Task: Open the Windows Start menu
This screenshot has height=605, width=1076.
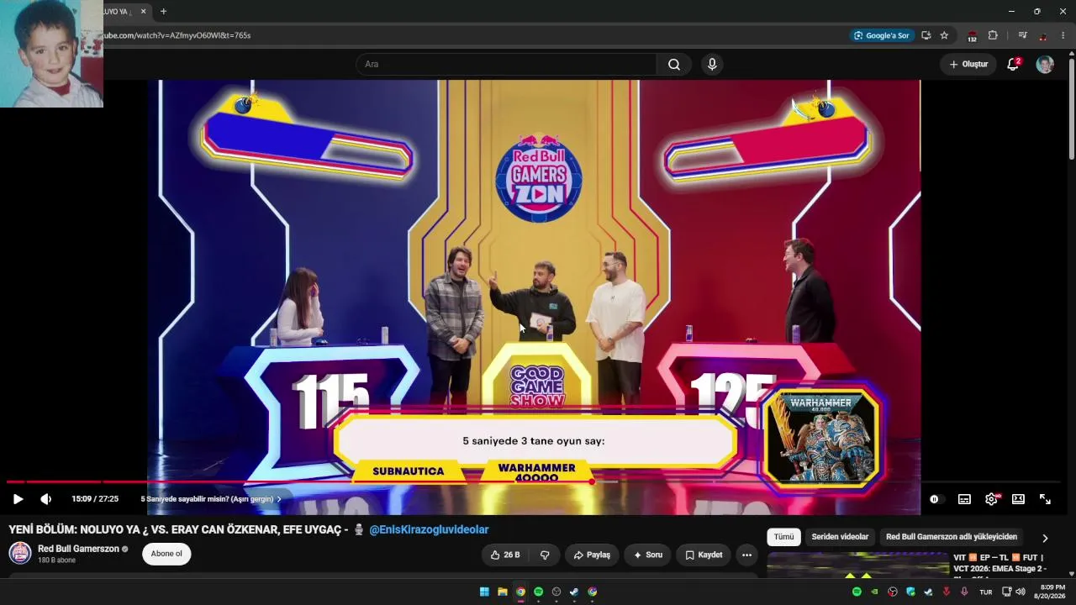Action: coord(484,592)
